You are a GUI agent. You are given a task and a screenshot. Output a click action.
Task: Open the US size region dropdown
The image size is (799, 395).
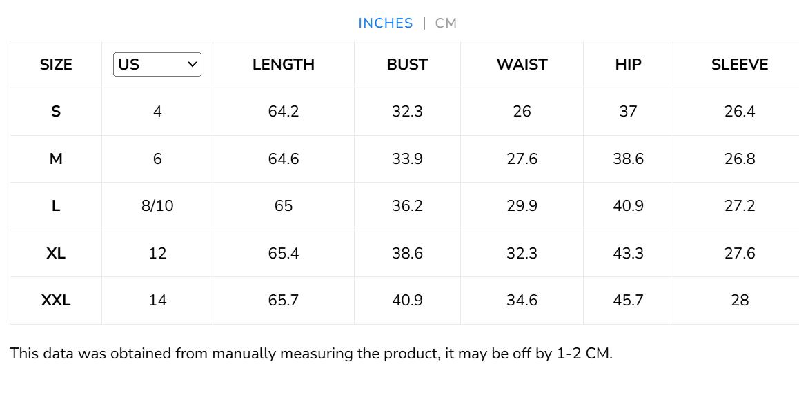pos(157,64)
